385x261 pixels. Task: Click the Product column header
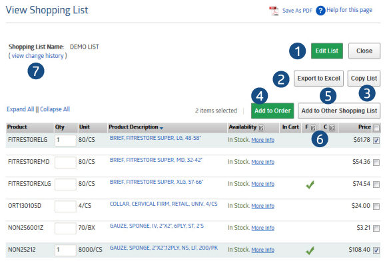17,127
